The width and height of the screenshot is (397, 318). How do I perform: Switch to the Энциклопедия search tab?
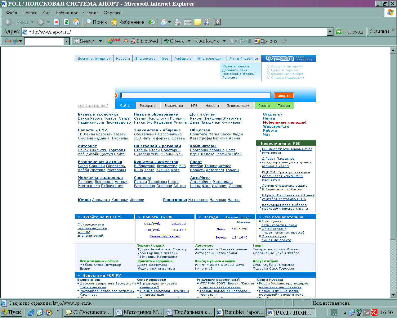click(x=239, y=106)
